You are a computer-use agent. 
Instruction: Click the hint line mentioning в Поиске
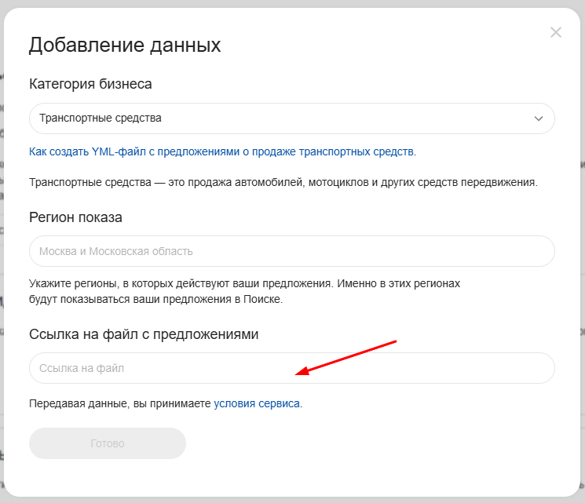tap(155, 299)
